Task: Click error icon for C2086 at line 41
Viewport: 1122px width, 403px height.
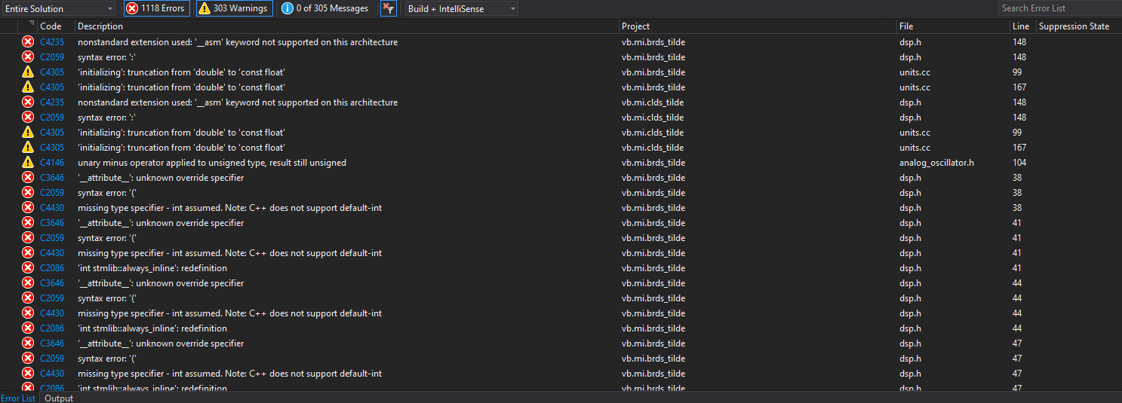Action: (x=28, y=268)
